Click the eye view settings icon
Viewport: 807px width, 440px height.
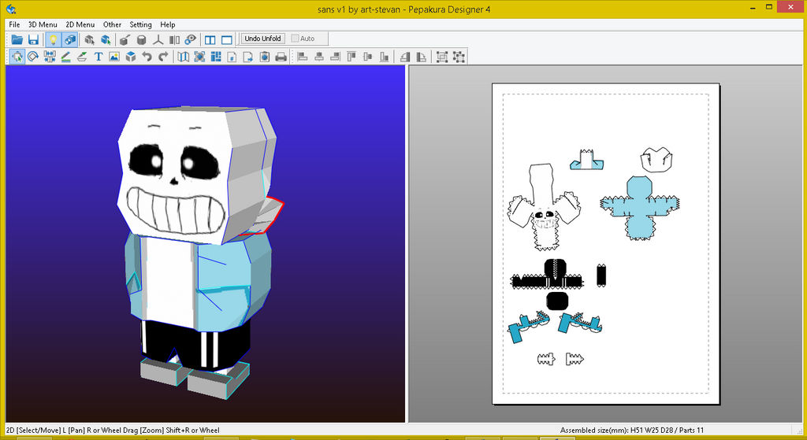(x=191, y=39)
